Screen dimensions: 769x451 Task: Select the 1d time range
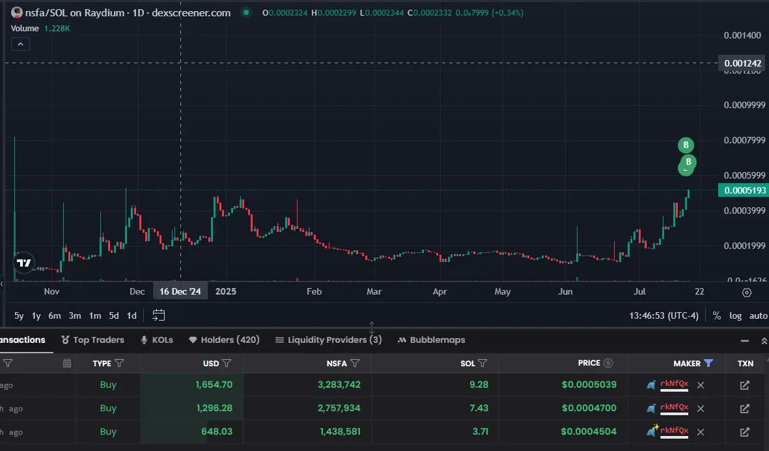coord(132,315)
